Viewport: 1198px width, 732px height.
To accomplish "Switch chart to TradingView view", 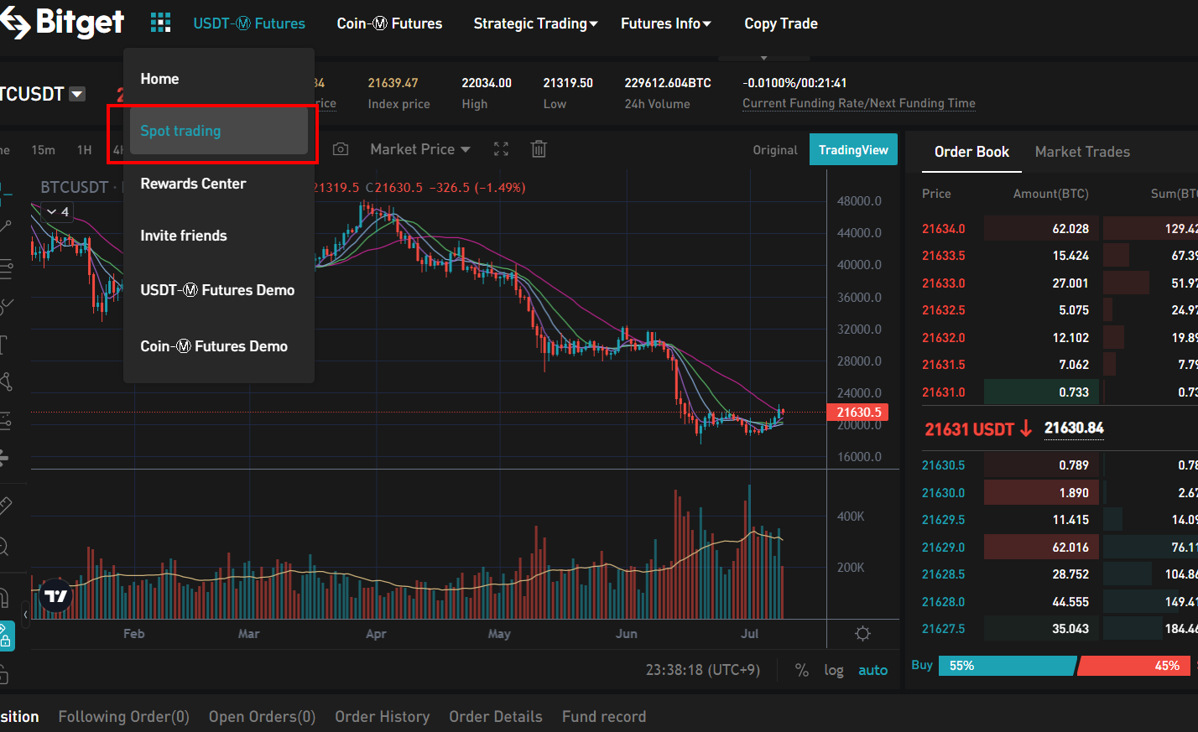I will [x=853, y=150].
